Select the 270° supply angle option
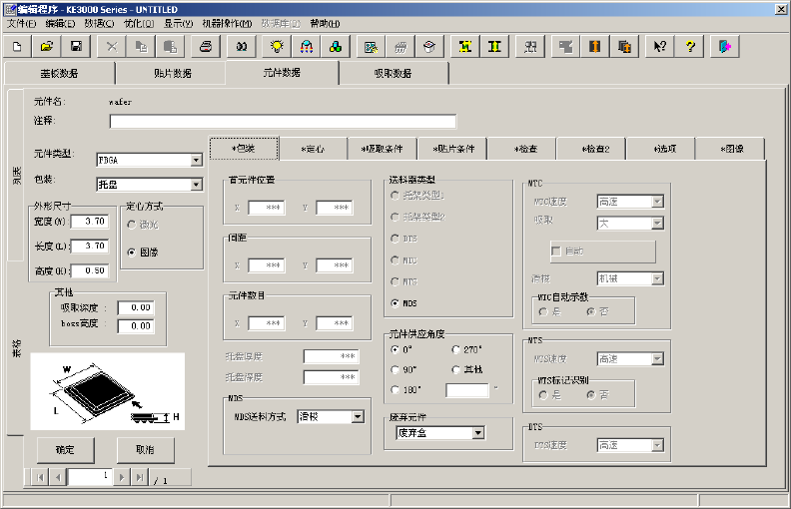 coord(456,350)
